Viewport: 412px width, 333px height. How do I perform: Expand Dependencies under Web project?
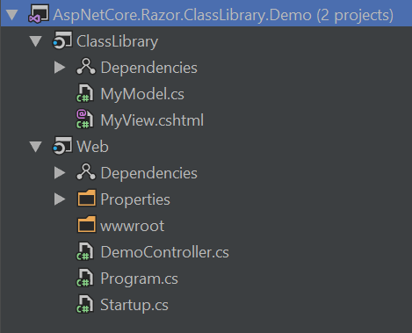point(60,173)
